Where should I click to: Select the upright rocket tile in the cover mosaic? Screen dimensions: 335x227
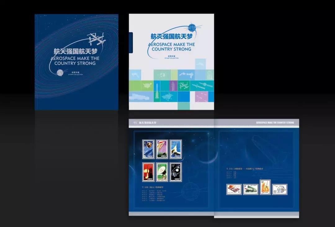click(x=157, y=96)
